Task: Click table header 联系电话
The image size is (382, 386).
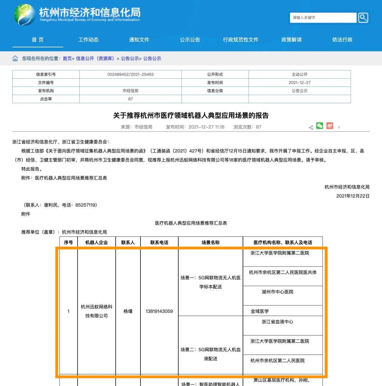Action: (160, 242)
